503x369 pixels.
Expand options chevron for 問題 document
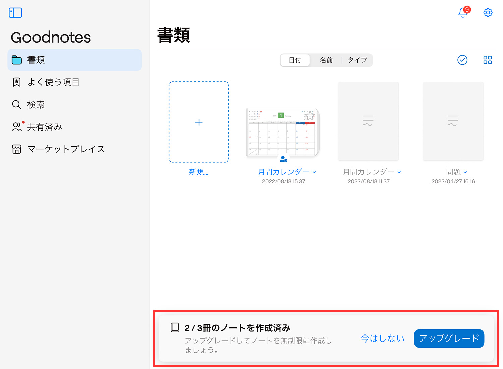click(x=465, y=172)
